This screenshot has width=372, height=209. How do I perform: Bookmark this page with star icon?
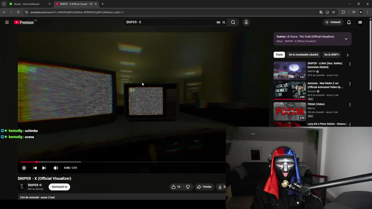pyautogui.click(x=334, y=12)
